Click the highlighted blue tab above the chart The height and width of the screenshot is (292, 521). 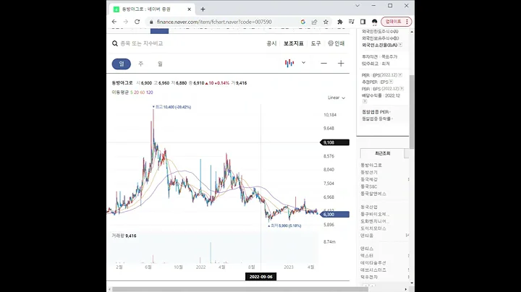(x=159, y=31)
